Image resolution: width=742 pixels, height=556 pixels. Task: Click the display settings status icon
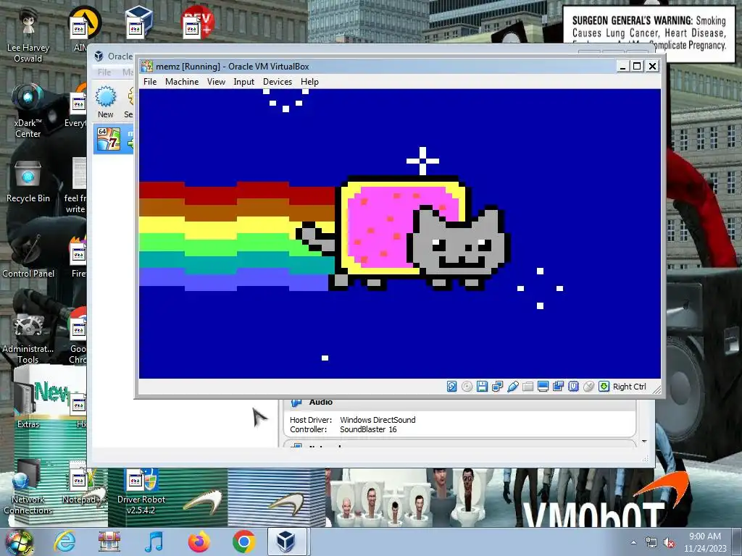tap(543, 387)
